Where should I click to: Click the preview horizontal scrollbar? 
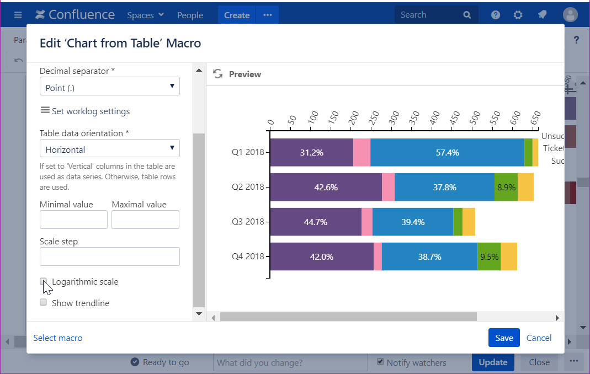348,317
